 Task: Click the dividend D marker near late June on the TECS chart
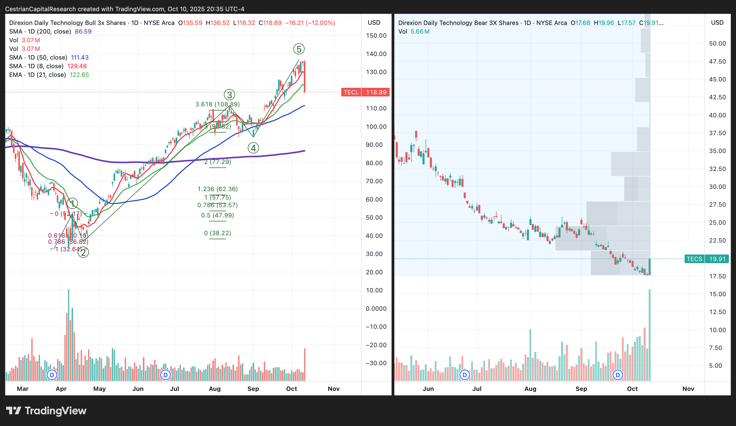coord(465,375)
